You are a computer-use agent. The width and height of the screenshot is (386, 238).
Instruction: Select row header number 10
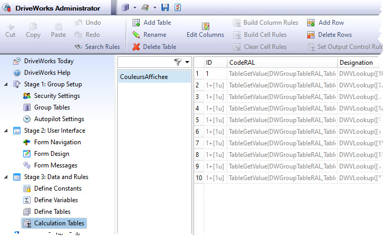pos(199,178)
